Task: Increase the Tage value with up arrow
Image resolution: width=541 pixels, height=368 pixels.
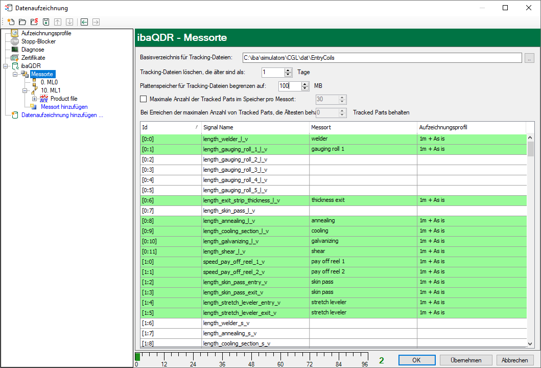Action: [288, 71]
